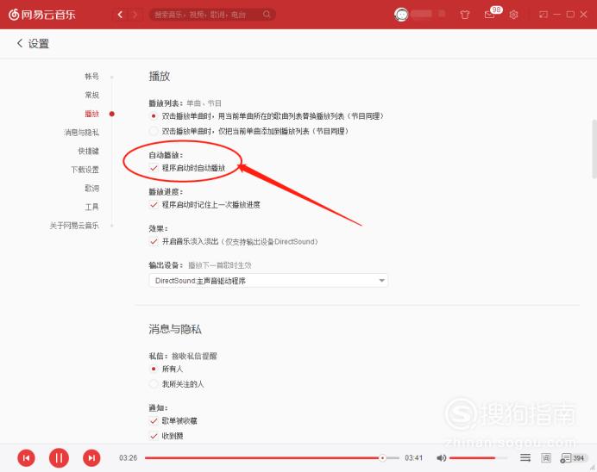Image resolution: width=597 pixels, height=472 pixels.
Task: Play the previous track
Action: click(x=26, y=458)
